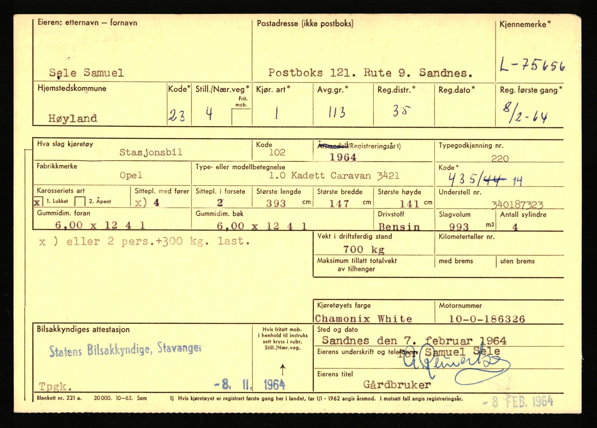
Task: Click the handwritten plate number L-75656
Action: tap(532, 65)
